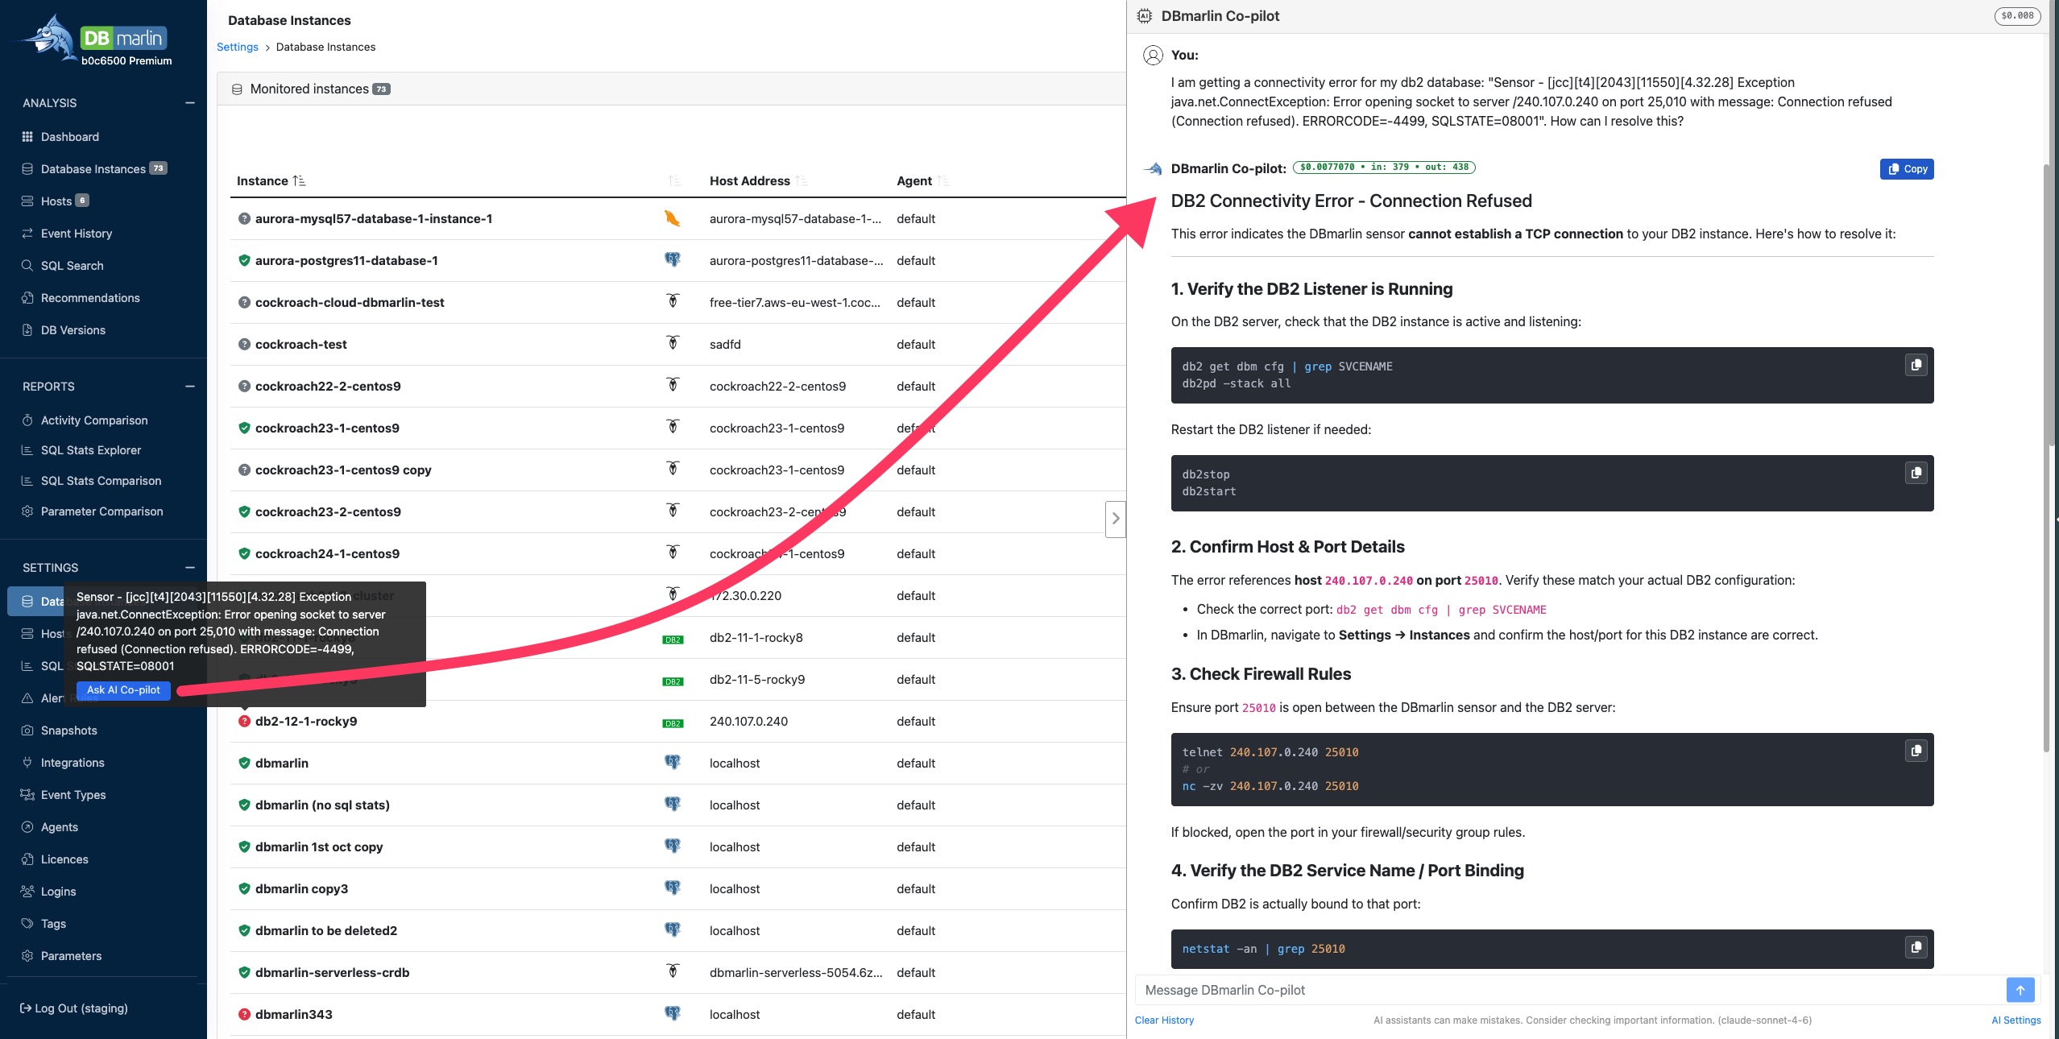2059x1039 pixels.
Task: Open Recommendations in sidebar
Action: 90,298
